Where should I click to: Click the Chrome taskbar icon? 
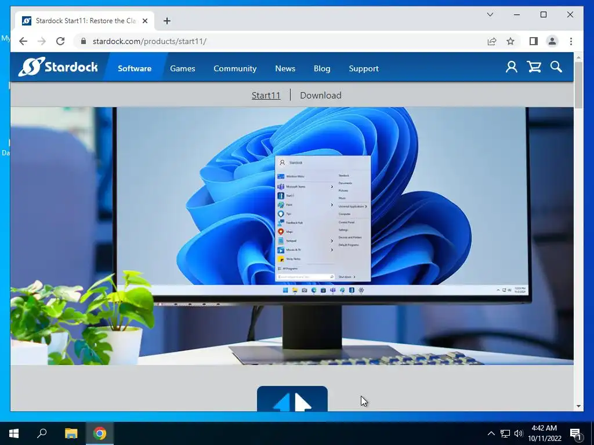tap(100, 433)
